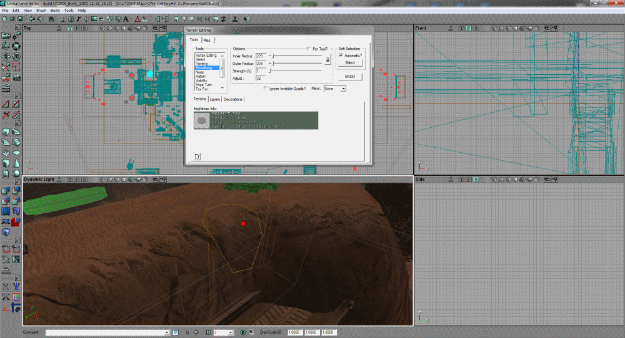Enable the Per Tool? checkbox
The image size is (625, 338).
(x=308, y=49)
